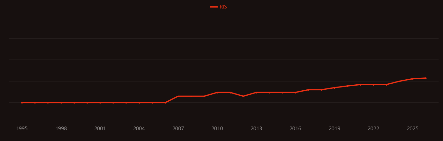Click the 2025 x-axis label
The image size is (443, 141).
pyautogui.click(x=413, y=129)
